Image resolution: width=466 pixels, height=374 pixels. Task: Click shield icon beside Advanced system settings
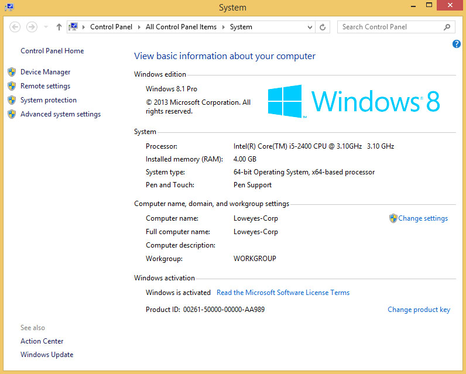tap(12, 114)
